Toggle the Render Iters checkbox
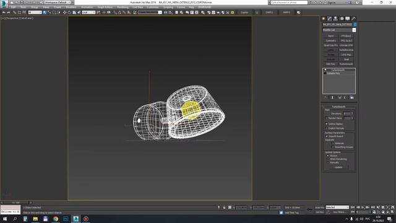Image resolution: width=396 pixels, height=223 pixels. tap(326, 118)
